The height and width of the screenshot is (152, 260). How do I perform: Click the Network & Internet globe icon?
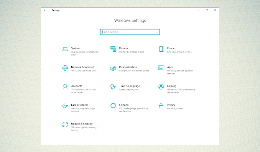[65, 68]
